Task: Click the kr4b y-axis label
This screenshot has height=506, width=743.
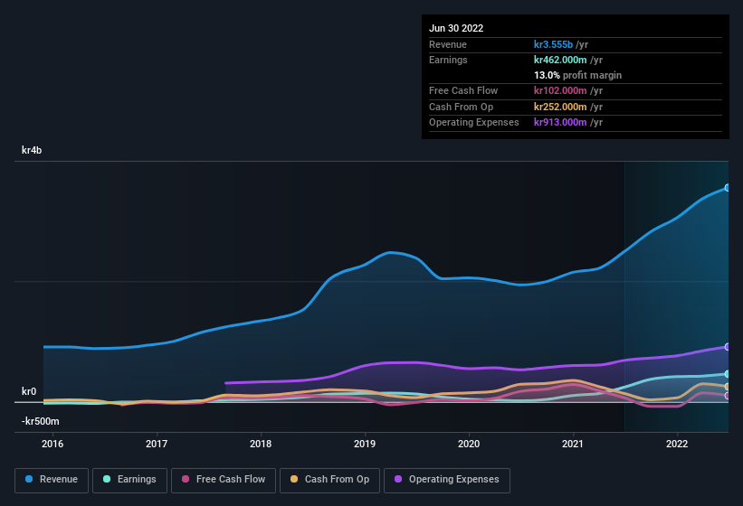Action: coord(32,150)
